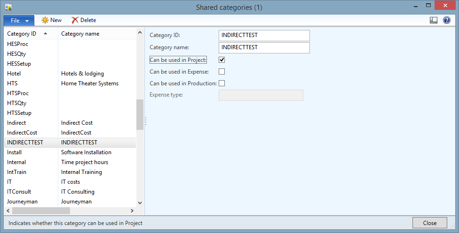Screen dimensions: 459x233
Task: Click the New record star icon
Action: 45,20
